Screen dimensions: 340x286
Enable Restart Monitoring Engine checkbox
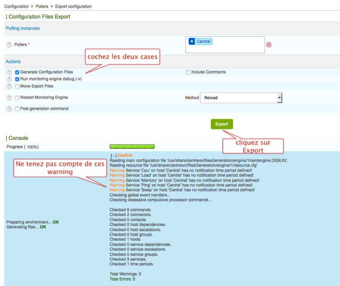click(x=17, y=98)
